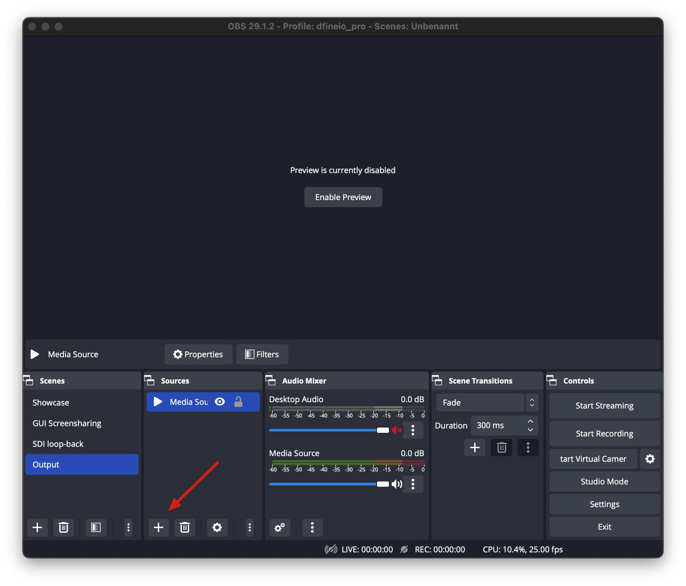Open Properties in source toolbar

tap(198, 354)
